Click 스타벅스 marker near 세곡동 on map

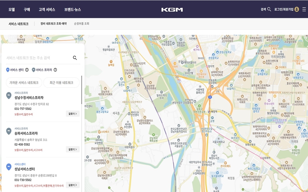click(99, 132)
